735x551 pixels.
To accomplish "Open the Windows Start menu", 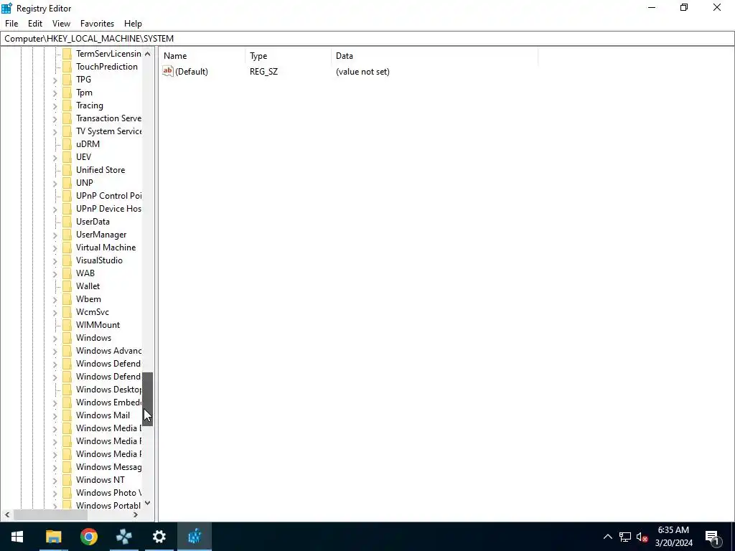I will tap(17, 537).
